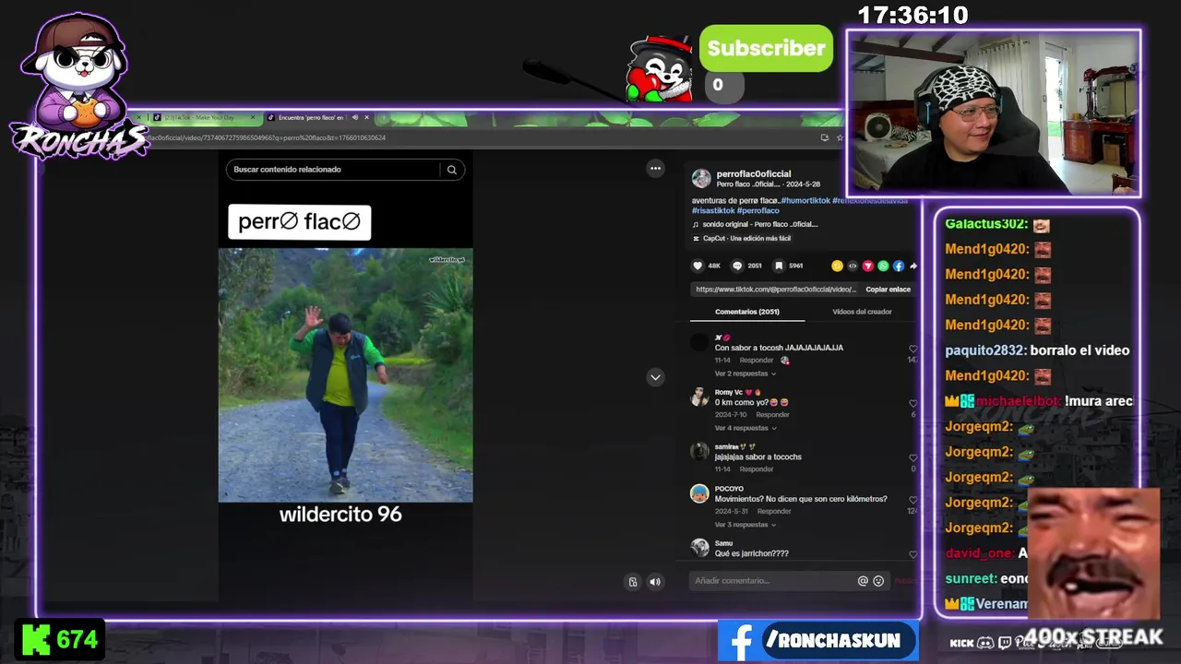This screenshot has width=1181, height=664.
Task: Expand 'Ver 3 respuestas' replies
Action: [x=745, y=525]
